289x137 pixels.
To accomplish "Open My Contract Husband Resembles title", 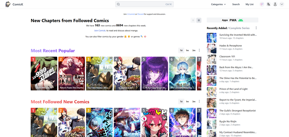I will 238,132.
